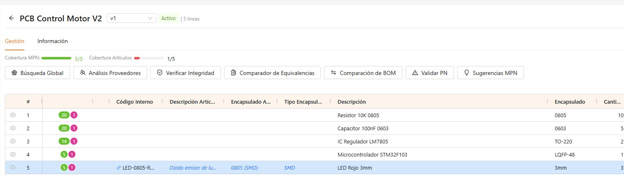The height and width of the screenshot is (177, 624).
Task: Click Encapsulado A... column header
Action: tap(251, 102)
